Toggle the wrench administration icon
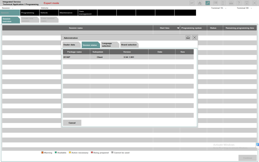Image resolution: width=259 pixels, height=162 pixels. click(208, 3)
